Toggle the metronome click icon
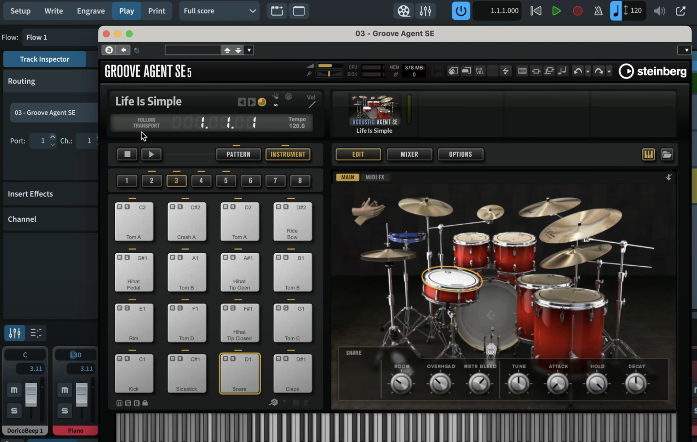The image size is (697, 442). click(x=598, y=11)
